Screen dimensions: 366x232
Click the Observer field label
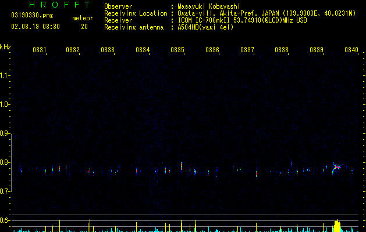click(118, 6)
